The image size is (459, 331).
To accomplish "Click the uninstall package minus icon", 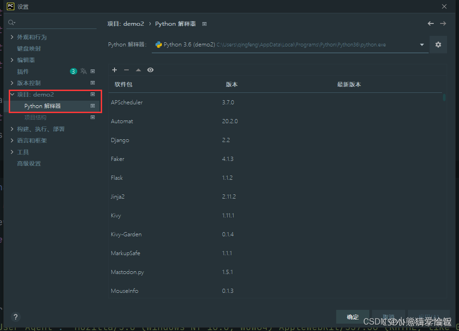I will click(126, 70).
